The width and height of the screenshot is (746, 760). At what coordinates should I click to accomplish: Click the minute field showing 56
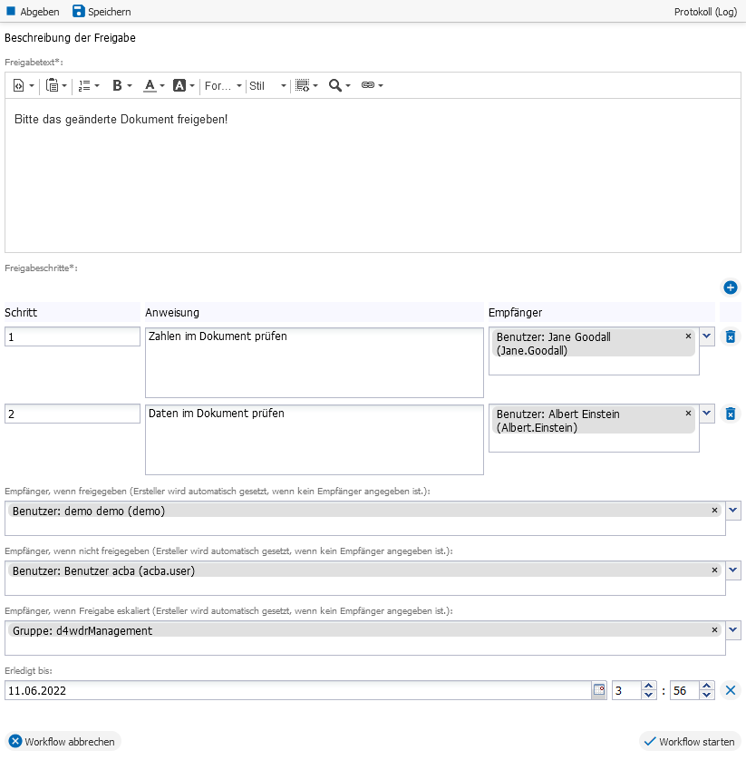(684, 690)
